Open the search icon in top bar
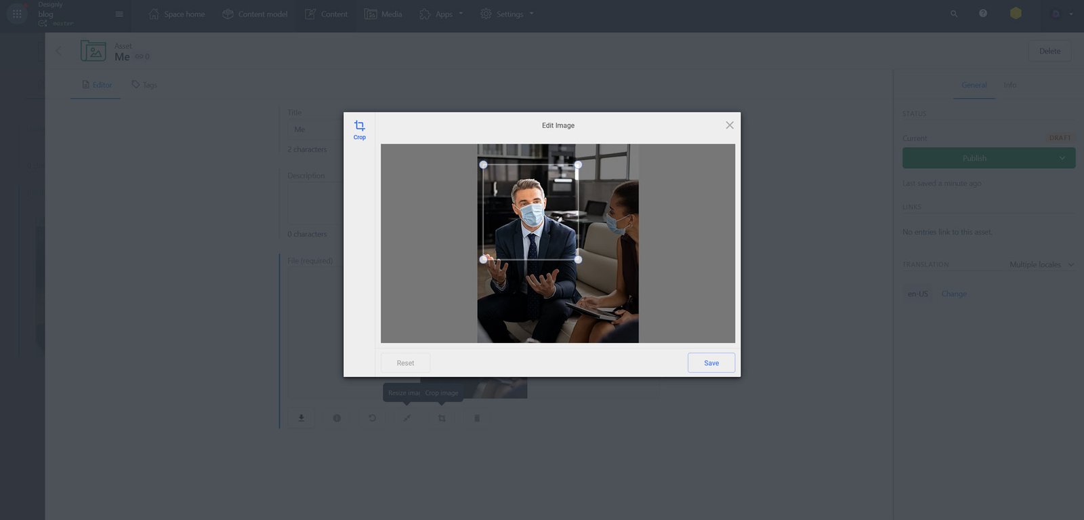Screen dimensions: 1084x520 (954, 14)
